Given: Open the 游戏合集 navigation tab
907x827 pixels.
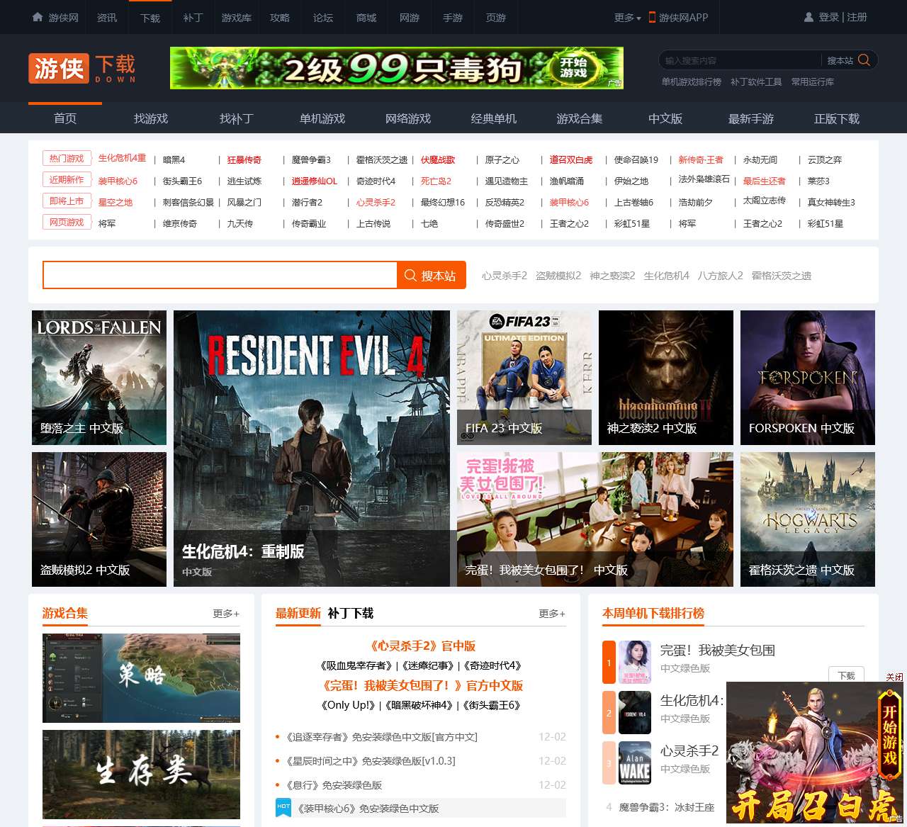Looking at the screenshot, I should point(580,118).
